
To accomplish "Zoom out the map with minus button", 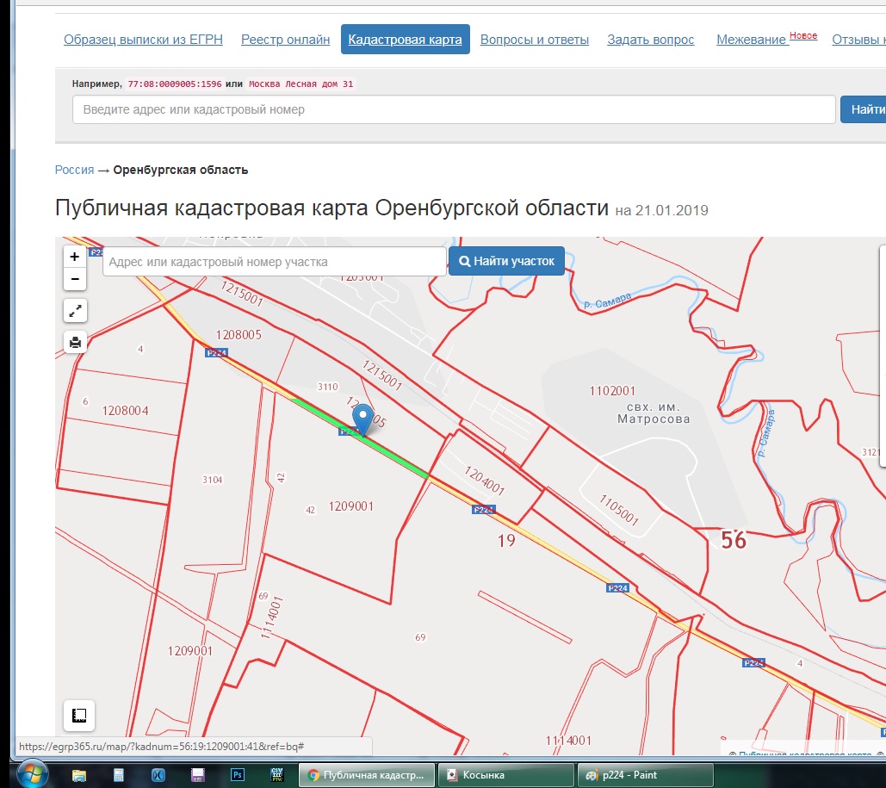I will [x=75, y=279].
